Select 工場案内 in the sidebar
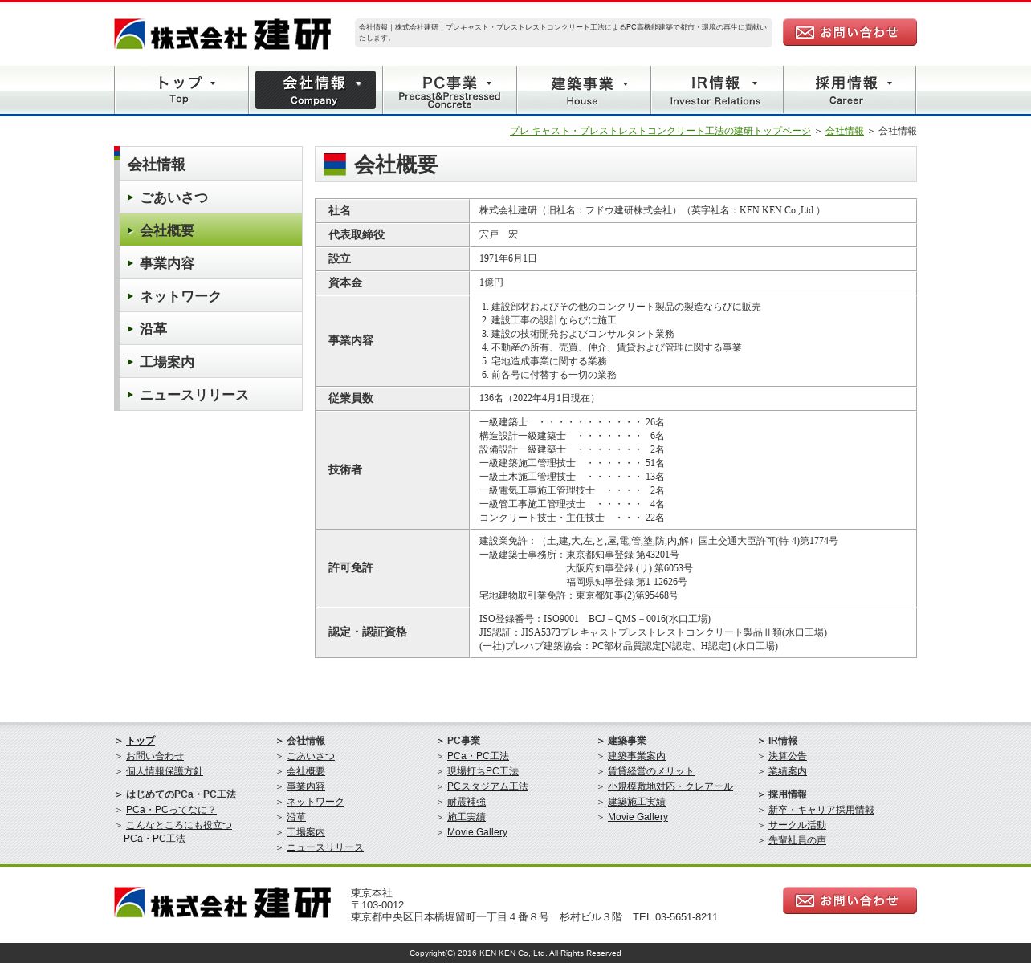The height and width of the screenshot is (963, 1031). click(x=210, y=362)
